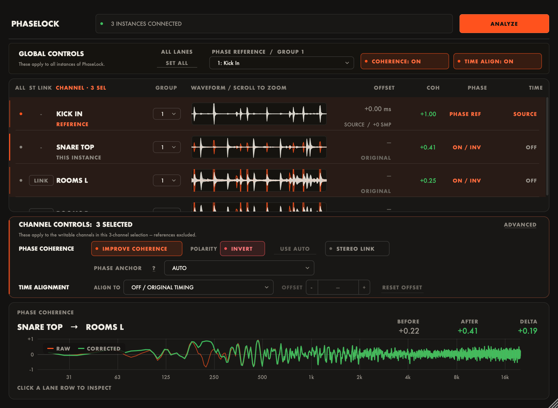Toggle the selection dot for Snare Top row
This screenshot has height=408, width=558.
[21, 147]
